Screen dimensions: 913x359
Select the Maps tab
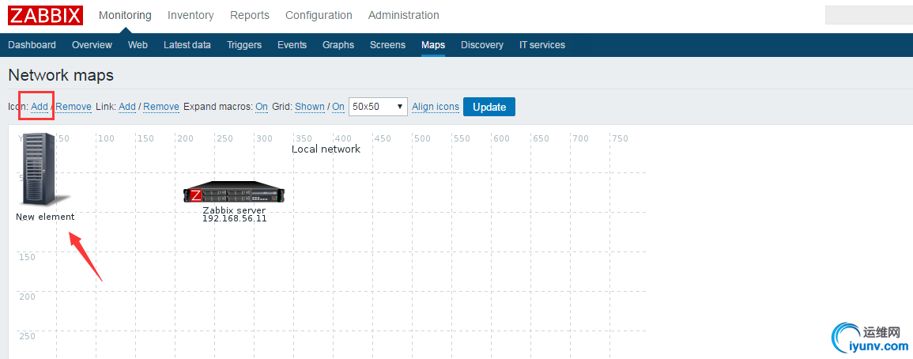click(x=433, y=45)
